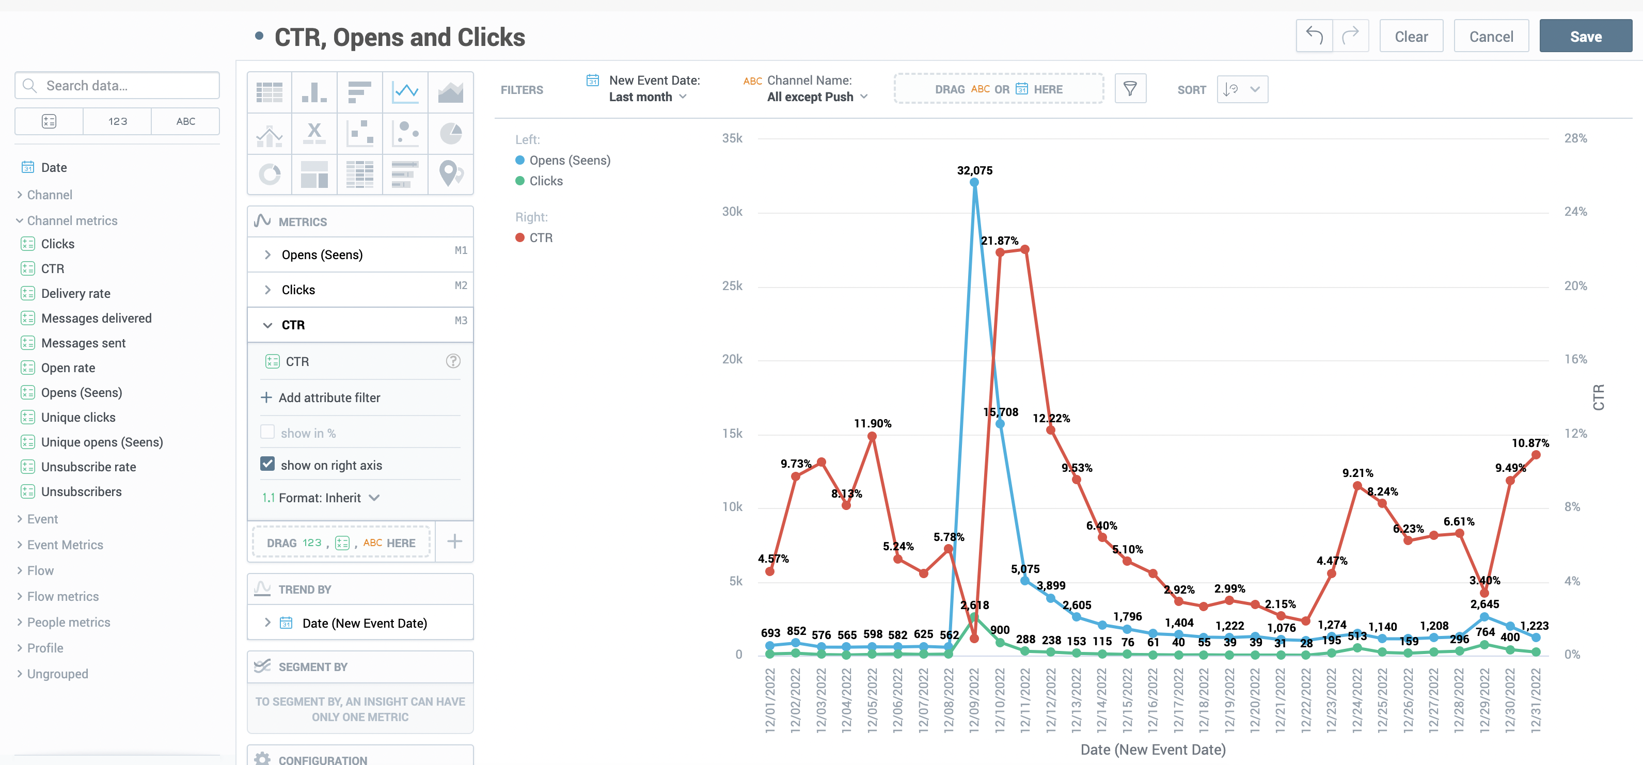
Task: Click the Search data input field
Action: click(117, 85)
